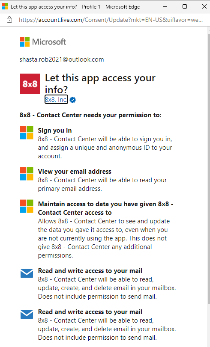Click the shasta.rob2021@outlook.com account email
Screen dimensions: 210x347
62,59
